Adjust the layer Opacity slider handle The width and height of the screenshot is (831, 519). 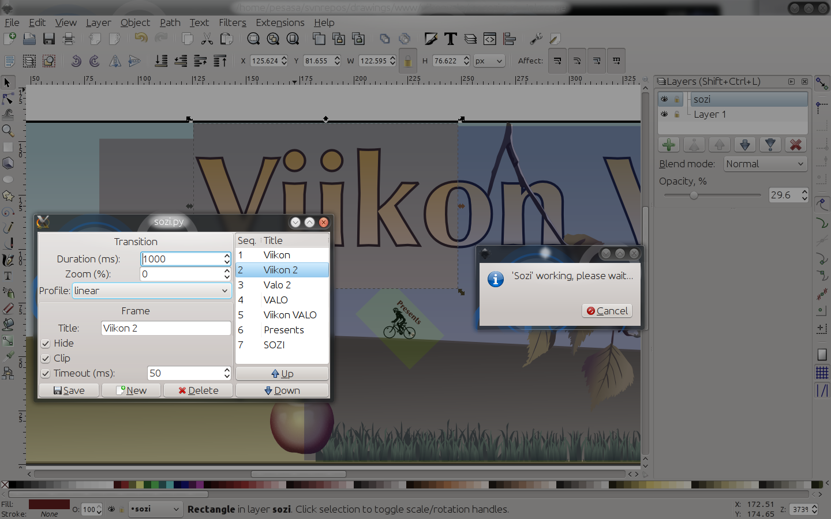694,195
